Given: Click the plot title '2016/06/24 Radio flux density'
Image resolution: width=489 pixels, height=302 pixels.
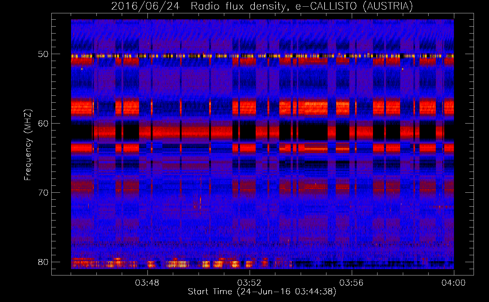Looking at the screenshot, I should click(262, 6).
